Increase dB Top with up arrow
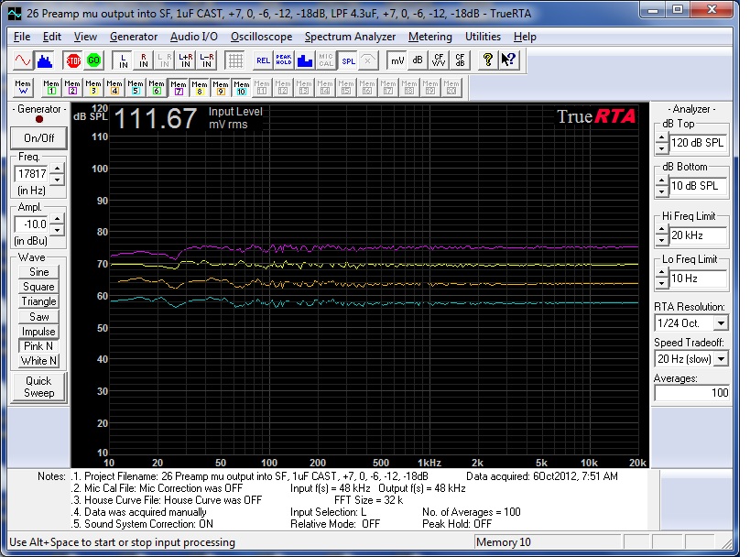Viewport: 750px width, 557px height. click(x=661, y=138)
